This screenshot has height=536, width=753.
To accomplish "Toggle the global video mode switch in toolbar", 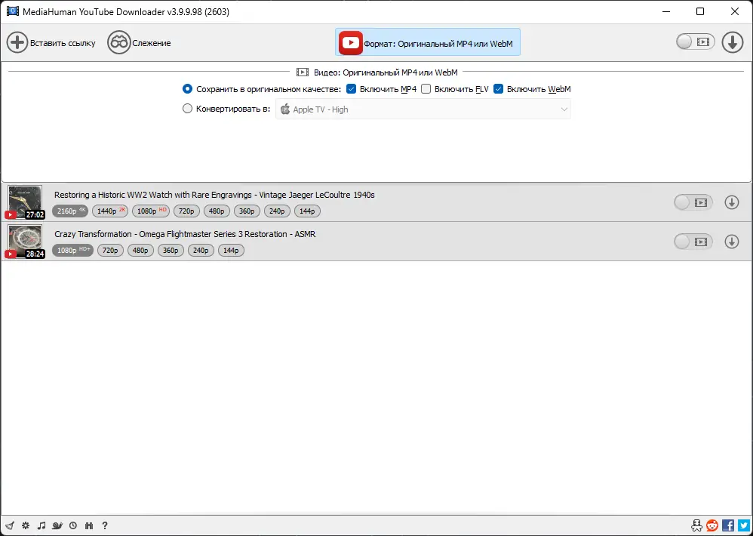I will [x=696, y=42].
